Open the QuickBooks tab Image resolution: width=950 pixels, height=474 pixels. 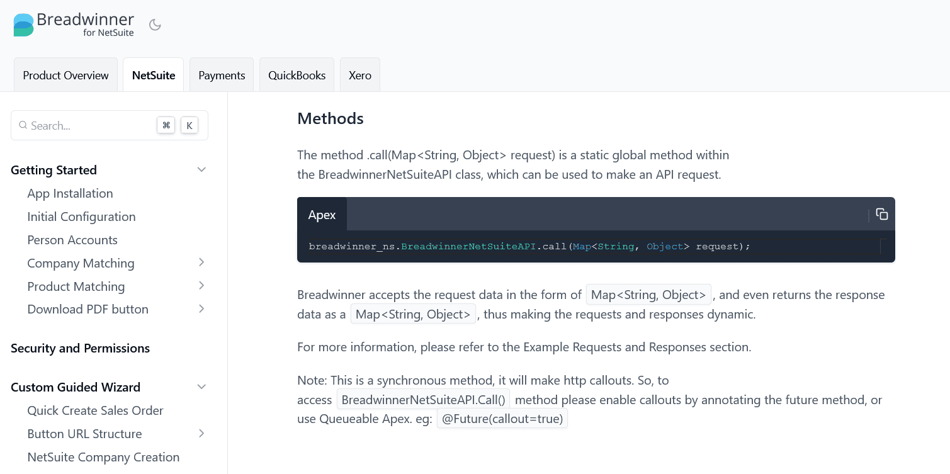[x=297, y=75]
